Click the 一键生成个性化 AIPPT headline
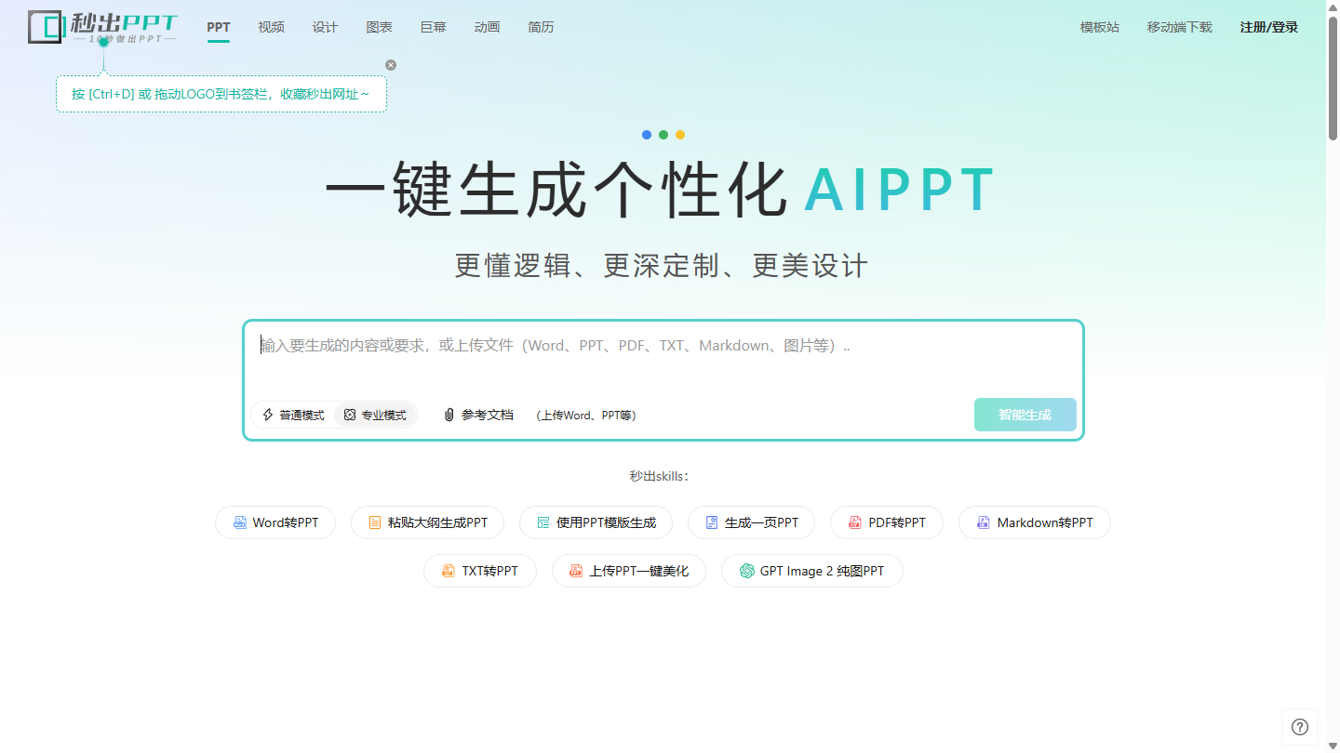The width and height of the screenshot is (1340, 753). click(x=661, y=191)
